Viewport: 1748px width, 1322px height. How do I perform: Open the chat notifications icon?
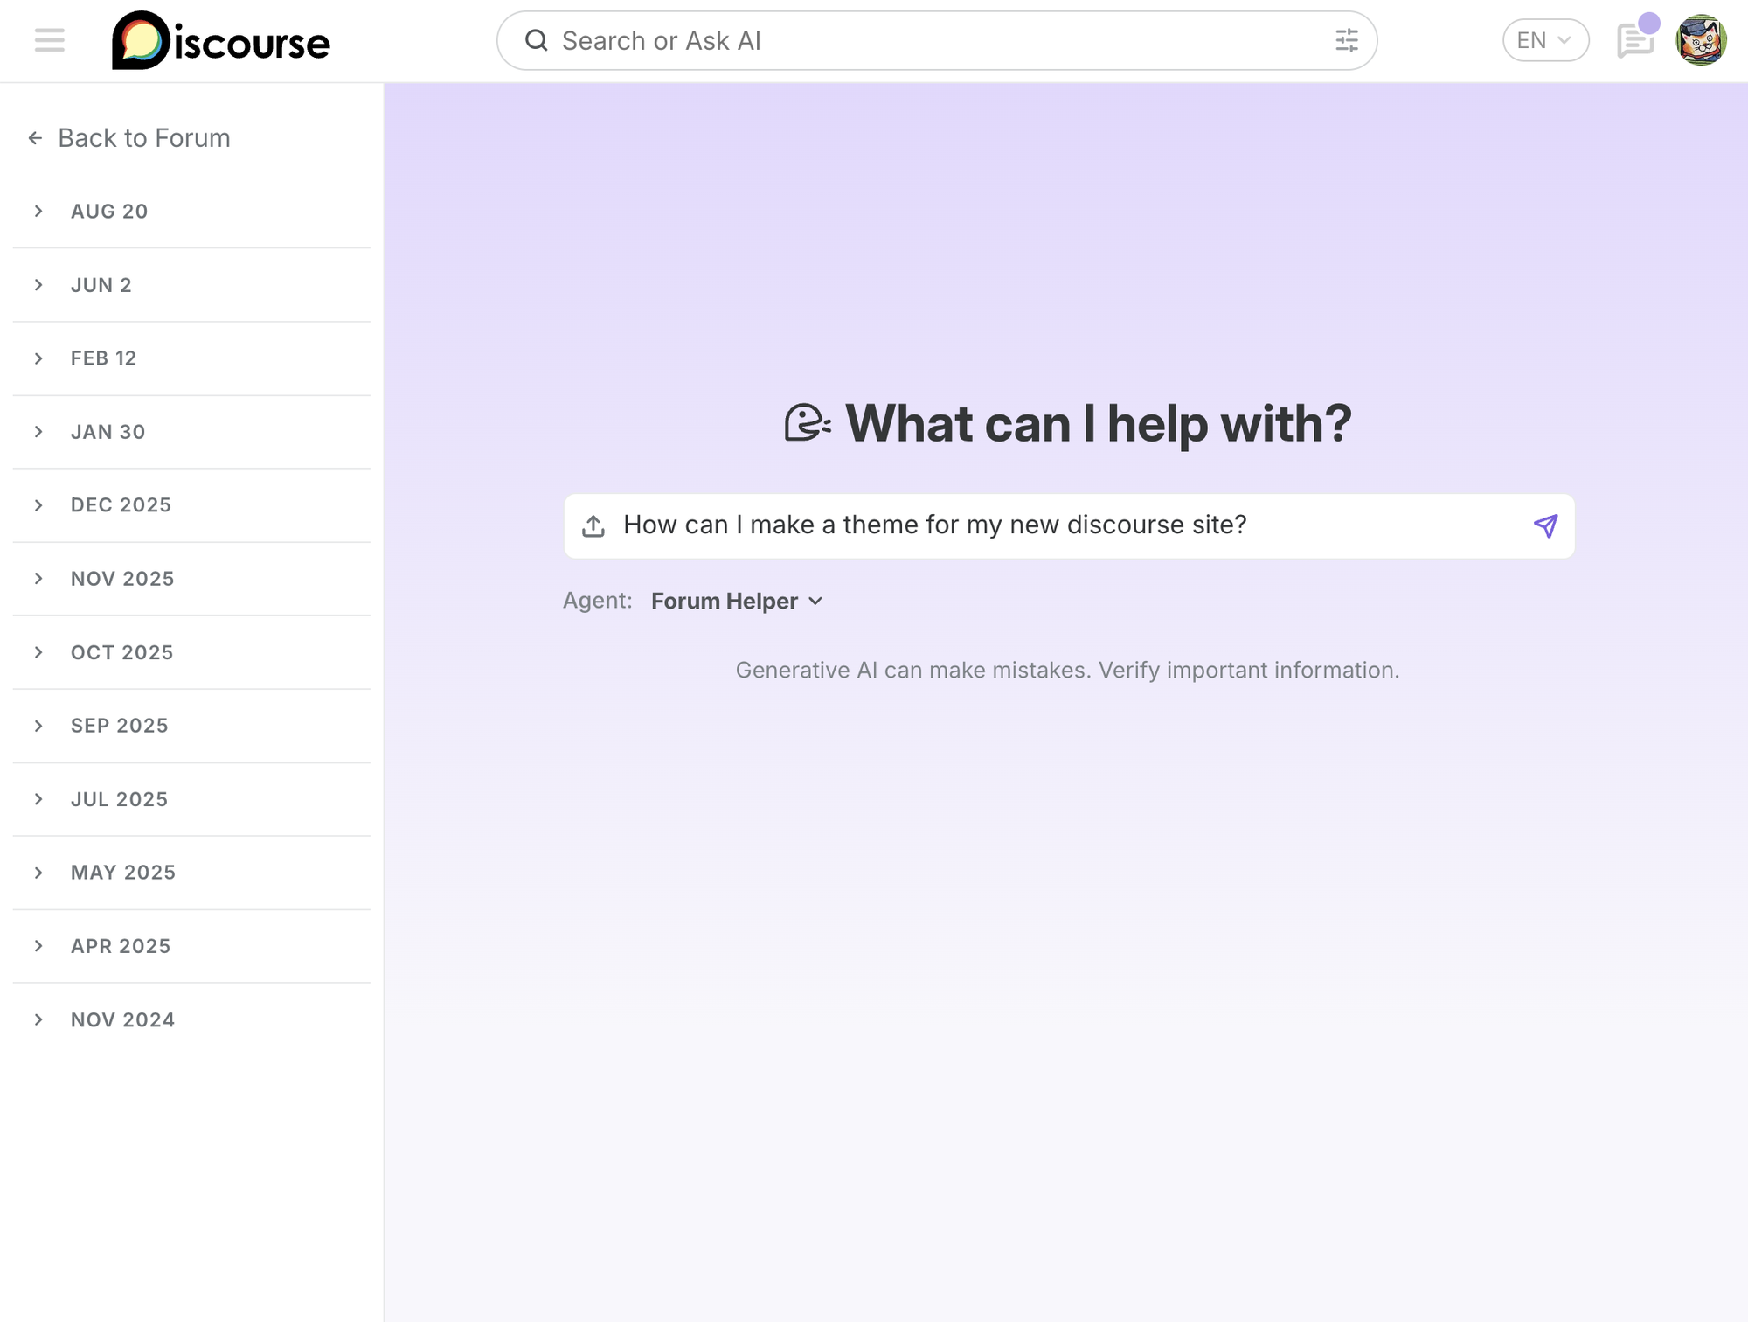click(x=1636, y=40)
